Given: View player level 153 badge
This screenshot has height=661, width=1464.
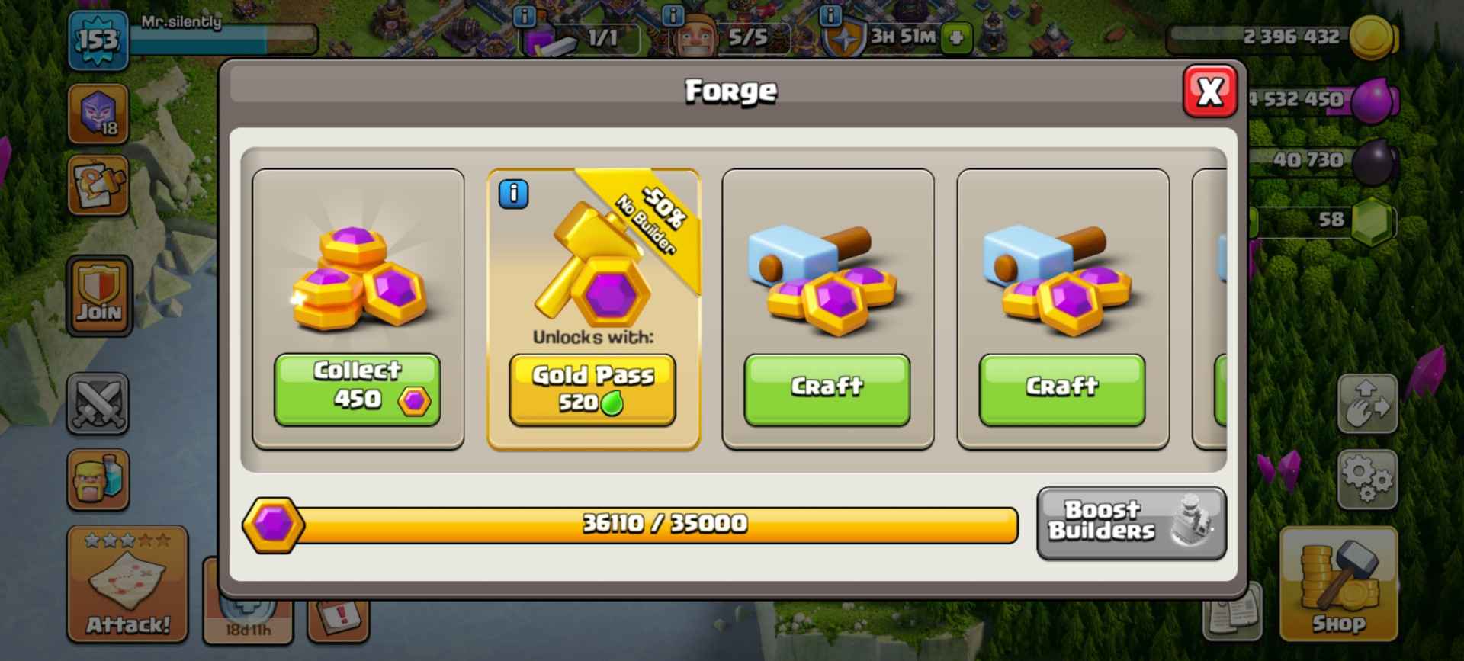Looking at the screenshot, I should tap(98, 40).
